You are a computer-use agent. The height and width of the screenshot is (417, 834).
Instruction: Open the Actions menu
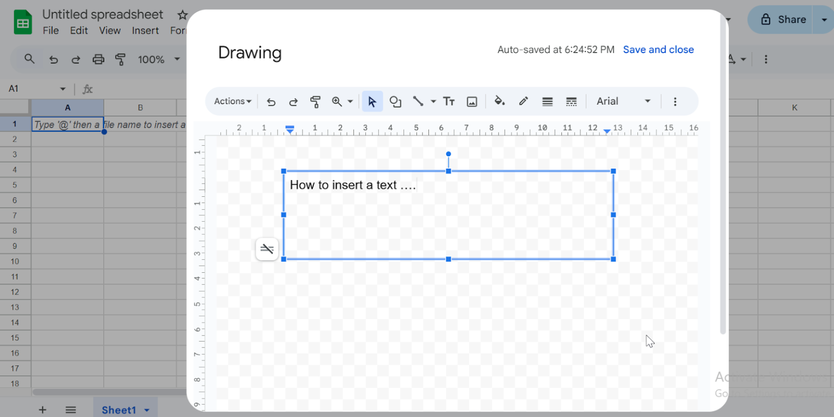232,101
